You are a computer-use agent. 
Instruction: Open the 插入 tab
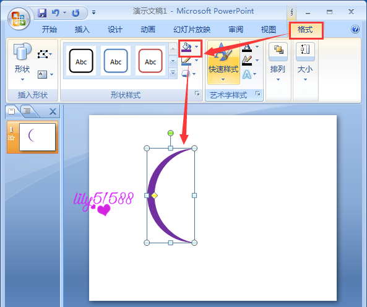[x=82, y=30]
